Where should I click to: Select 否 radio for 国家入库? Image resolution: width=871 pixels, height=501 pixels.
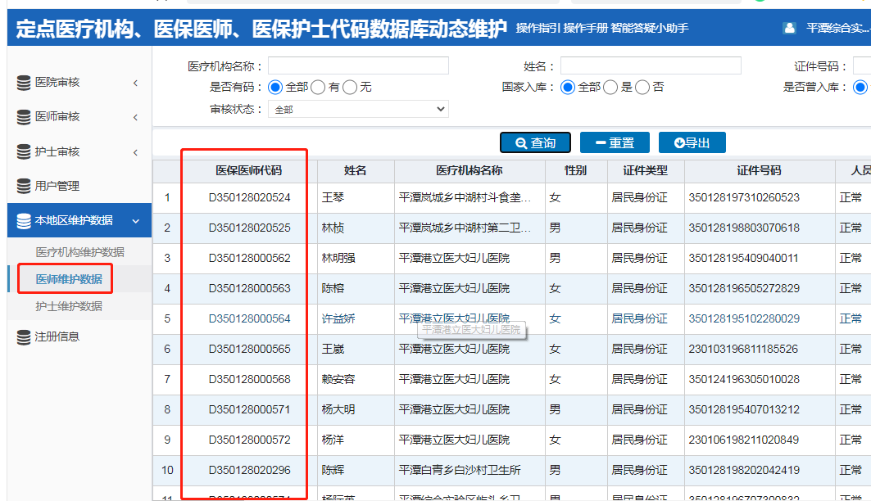[x=642, y=87]
